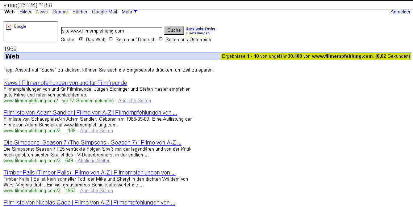The image size is (413, 207).
Task: Choose Seiten aus Österreich radio button
Action: point(161,39)
